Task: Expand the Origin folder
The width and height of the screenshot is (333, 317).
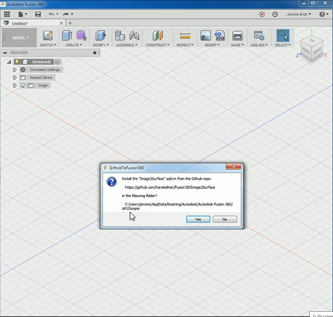Action: click(x=15, y=85)
